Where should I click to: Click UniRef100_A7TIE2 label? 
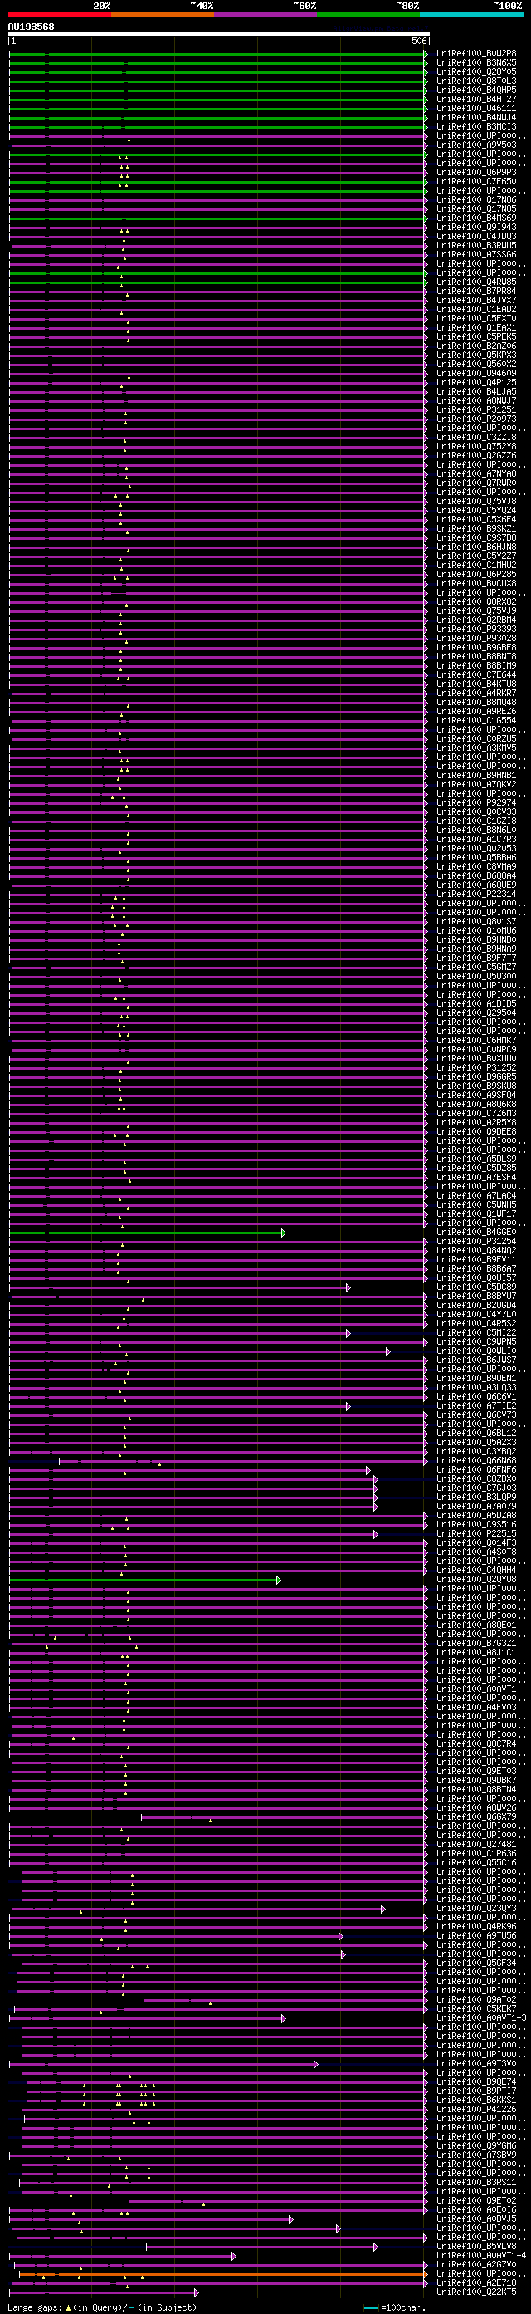pos(476,1406)
